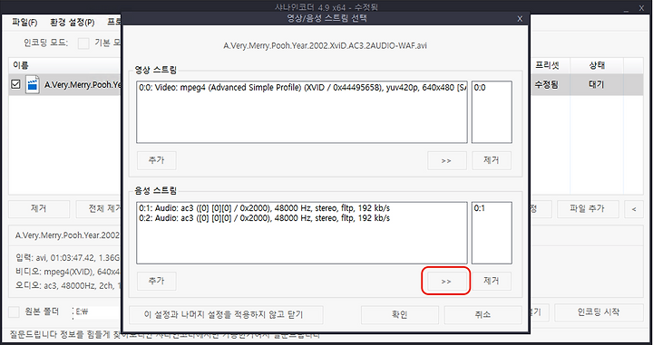Click the file name text in the dialog header

tap(326, 45)
